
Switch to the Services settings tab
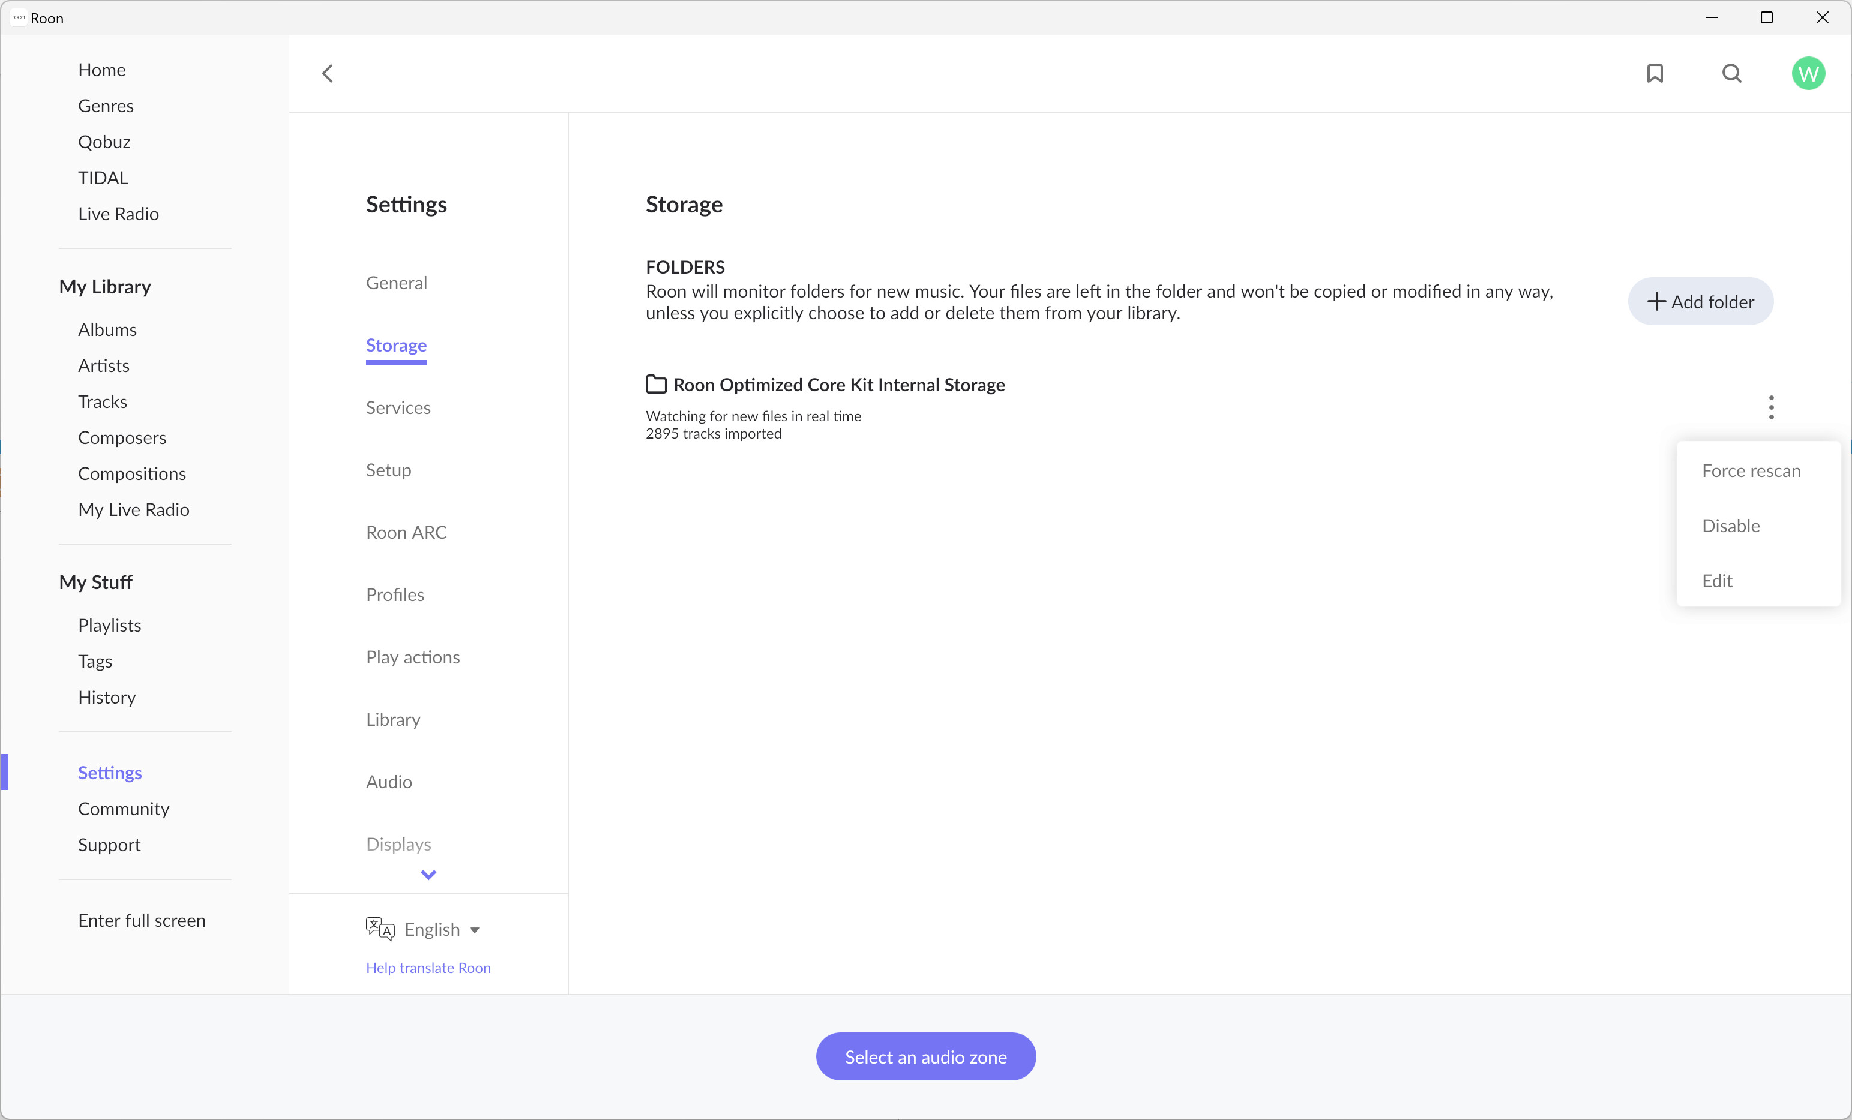(x=398, y=407)
